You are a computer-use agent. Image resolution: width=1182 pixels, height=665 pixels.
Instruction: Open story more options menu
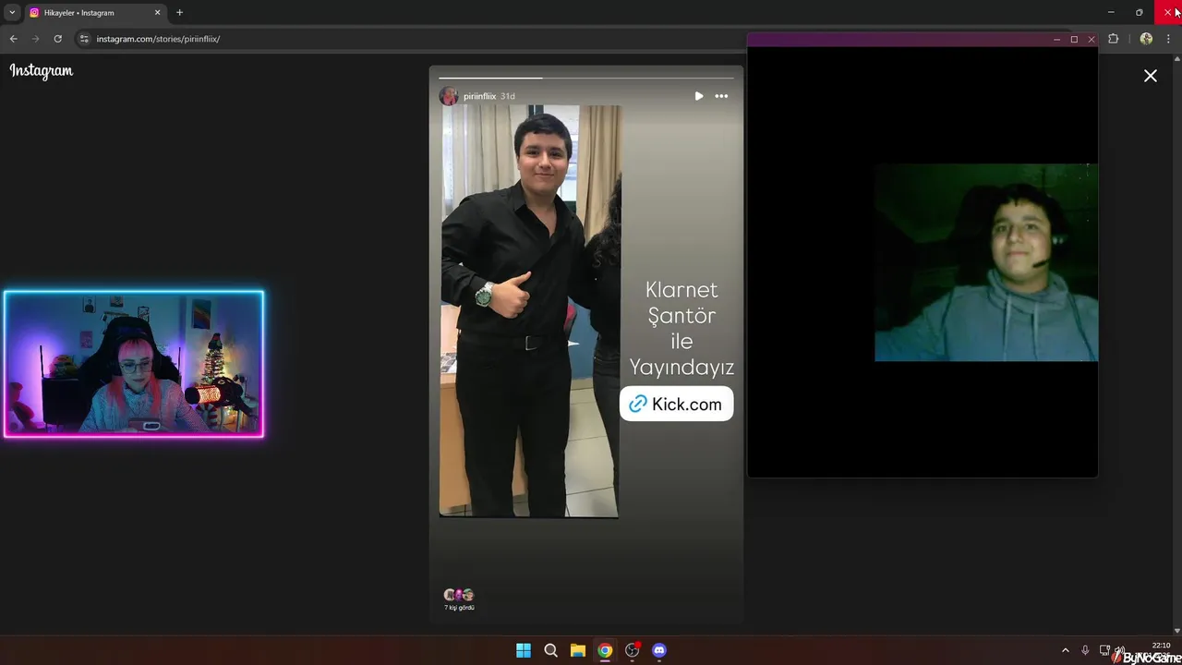[721, 96]
